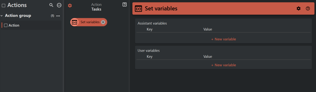This screenshot has width=316, height=92.
Task: Open the search in the Actions panel
Action: point(51,5)
